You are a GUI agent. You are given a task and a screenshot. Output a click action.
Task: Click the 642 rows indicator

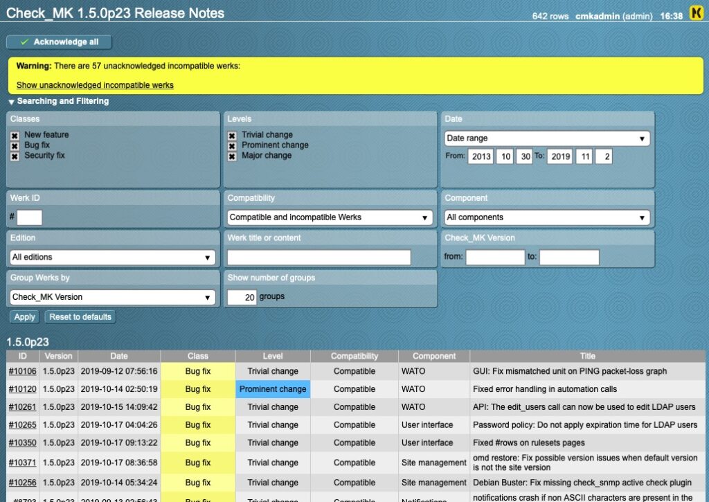[550, 17]
